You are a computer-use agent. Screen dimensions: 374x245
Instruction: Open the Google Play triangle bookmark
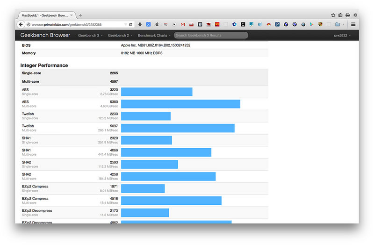click(x=311, y=24)
